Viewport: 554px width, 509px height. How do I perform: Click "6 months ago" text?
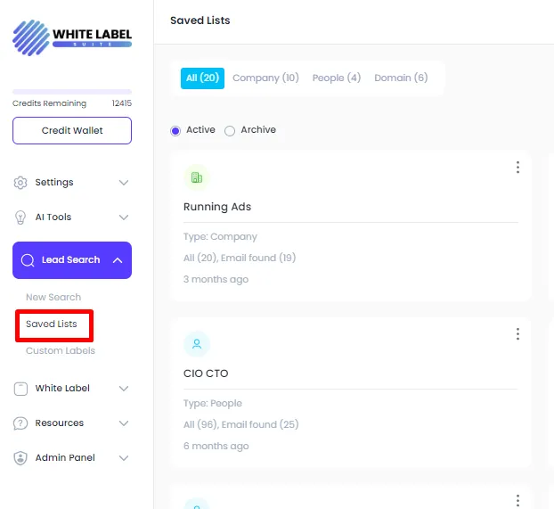point(216,446)
